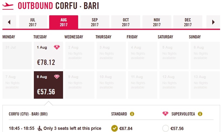Open the OCT 2017 month tab
Screen dimensions: 222x132
point(126,22)
